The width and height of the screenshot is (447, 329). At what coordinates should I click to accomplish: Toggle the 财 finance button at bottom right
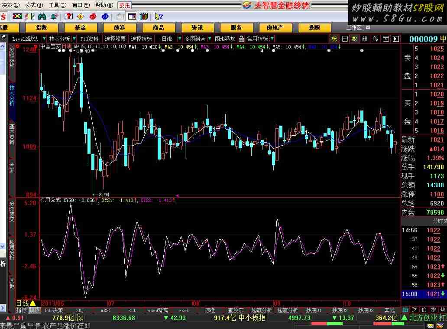414,310
